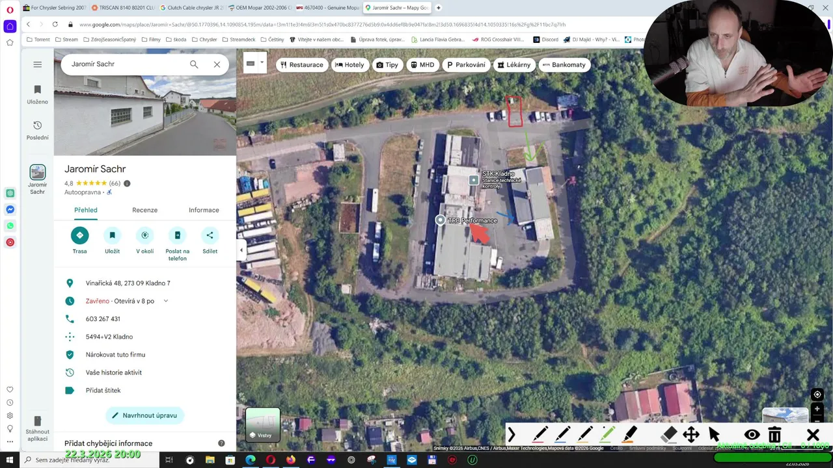Select the orange highlighter marker tool

(629, 435)
